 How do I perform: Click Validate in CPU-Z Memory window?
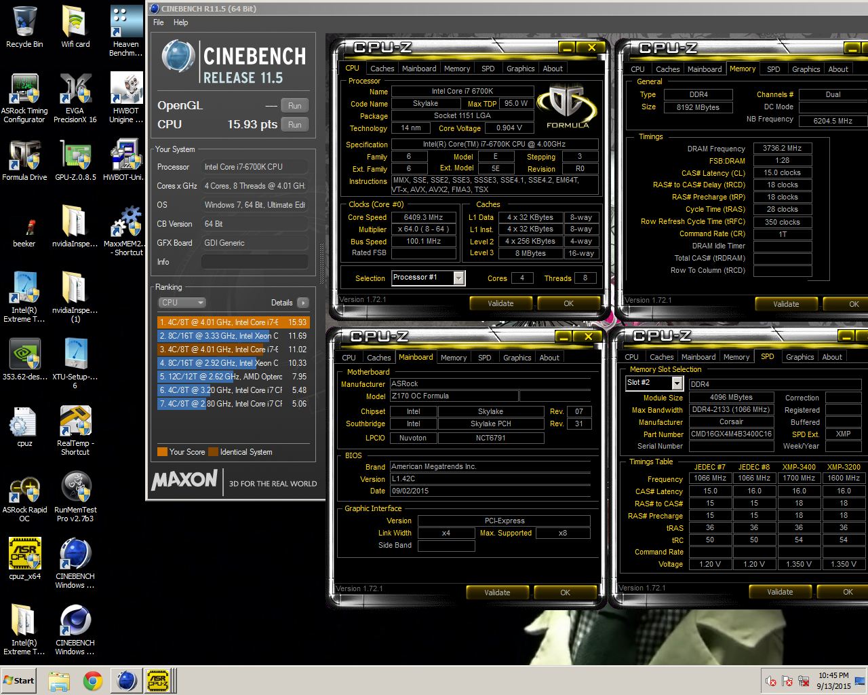point(786,304)
